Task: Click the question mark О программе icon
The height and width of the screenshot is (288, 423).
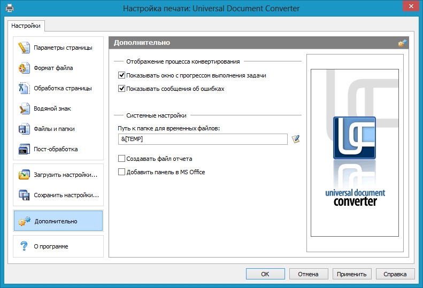Action: tap(24, 246)
